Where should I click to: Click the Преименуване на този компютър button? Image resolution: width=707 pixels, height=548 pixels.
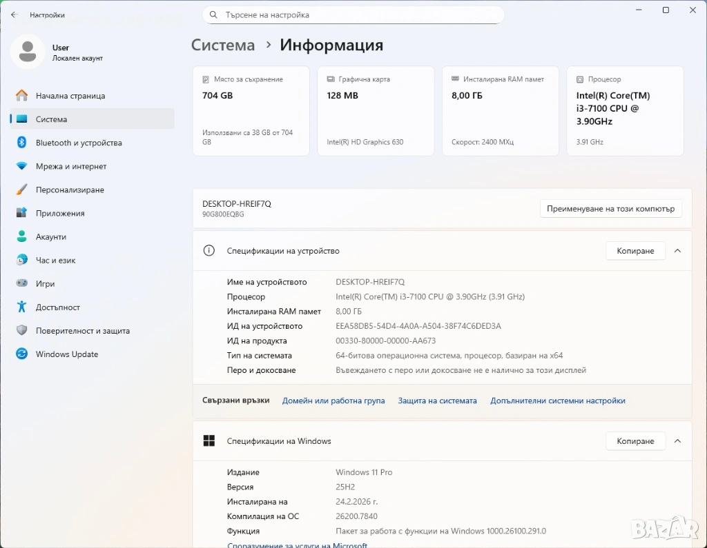[x=610, y=209]
